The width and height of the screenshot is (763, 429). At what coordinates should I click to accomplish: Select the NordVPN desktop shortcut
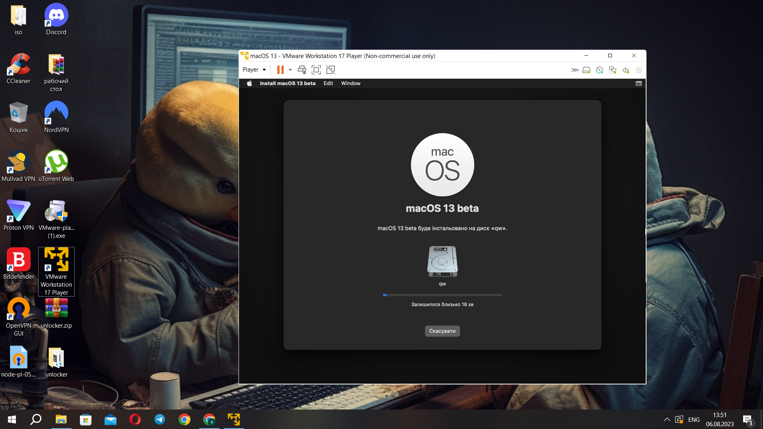[56, 118]
